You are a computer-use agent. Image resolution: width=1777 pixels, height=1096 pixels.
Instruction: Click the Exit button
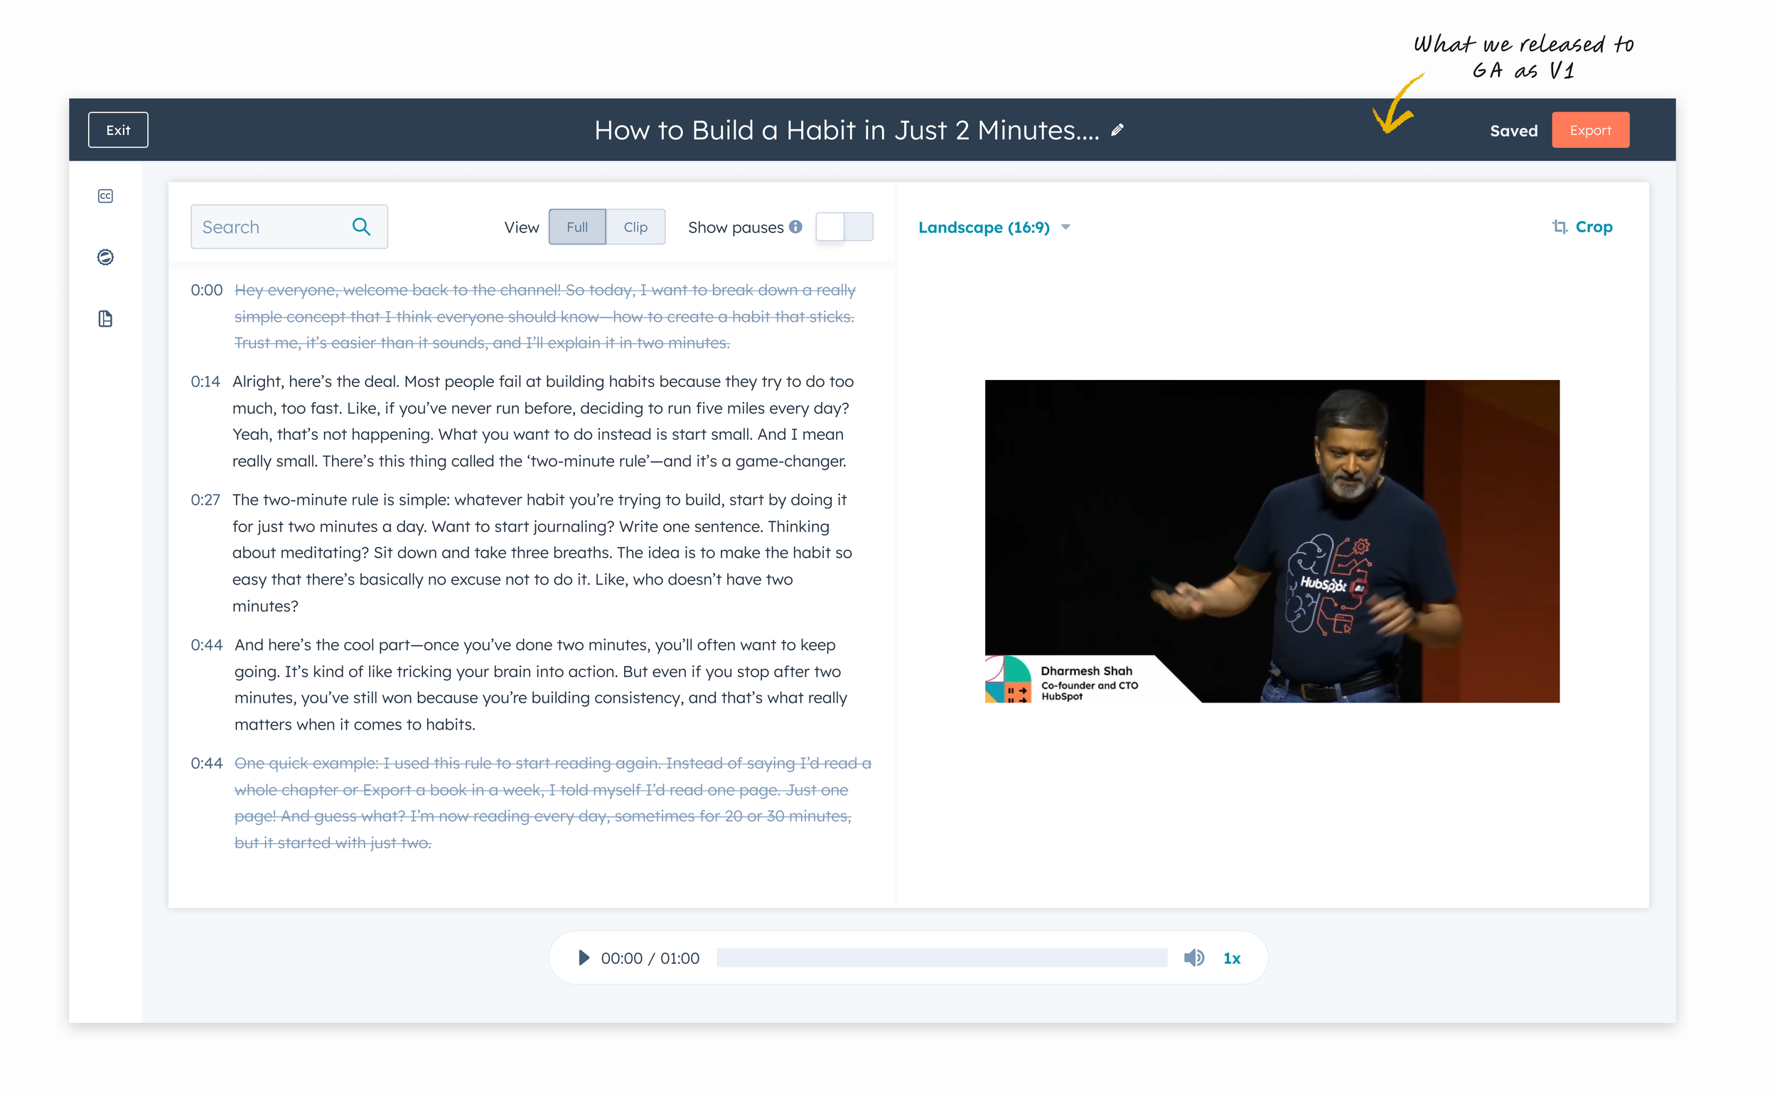pos(118,131)
